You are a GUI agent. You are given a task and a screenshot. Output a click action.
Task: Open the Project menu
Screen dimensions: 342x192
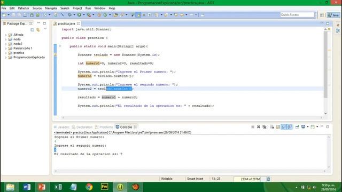[77, 9]
